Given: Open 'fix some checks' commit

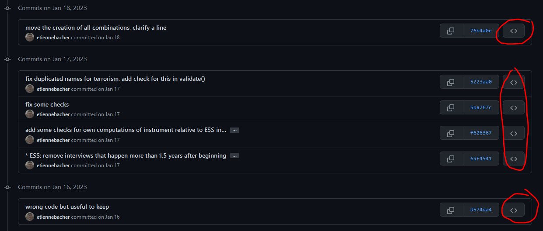Looking at the screenshot, I should coord(47,104).
